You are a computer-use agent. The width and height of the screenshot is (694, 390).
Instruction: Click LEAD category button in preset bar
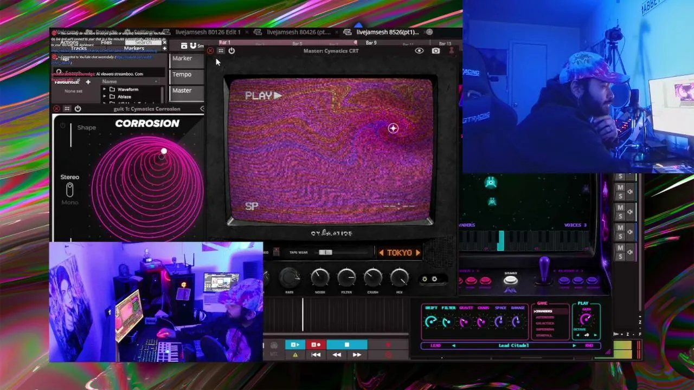click(435, 346)
